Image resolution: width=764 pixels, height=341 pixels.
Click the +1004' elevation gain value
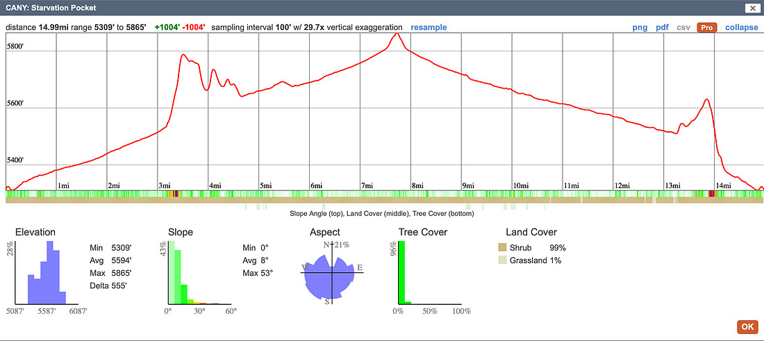click(x=167, y=27)
